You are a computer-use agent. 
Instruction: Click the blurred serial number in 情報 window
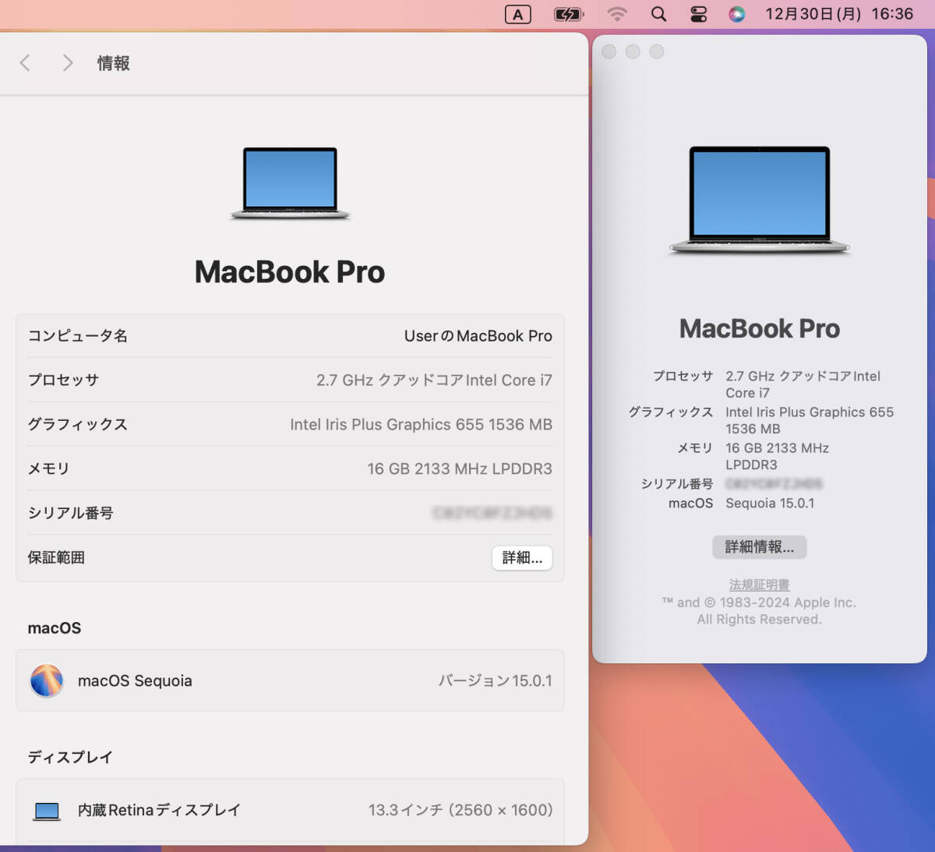coord(492,513)
